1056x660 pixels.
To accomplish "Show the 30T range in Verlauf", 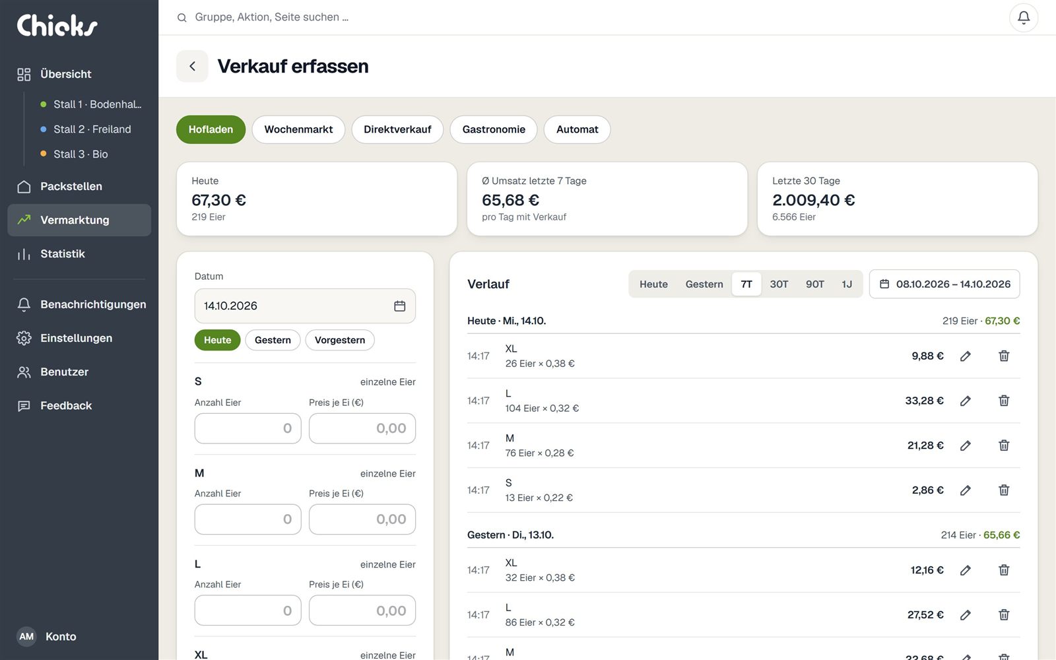I will [x=779, y=284].
